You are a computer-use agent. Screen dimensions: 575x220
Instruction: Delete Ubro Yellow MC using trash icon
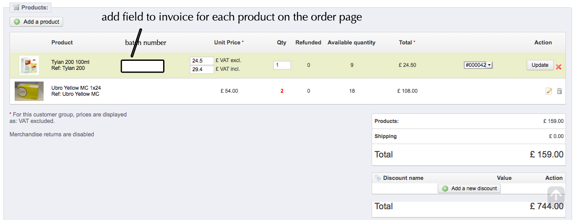point(559,91)
